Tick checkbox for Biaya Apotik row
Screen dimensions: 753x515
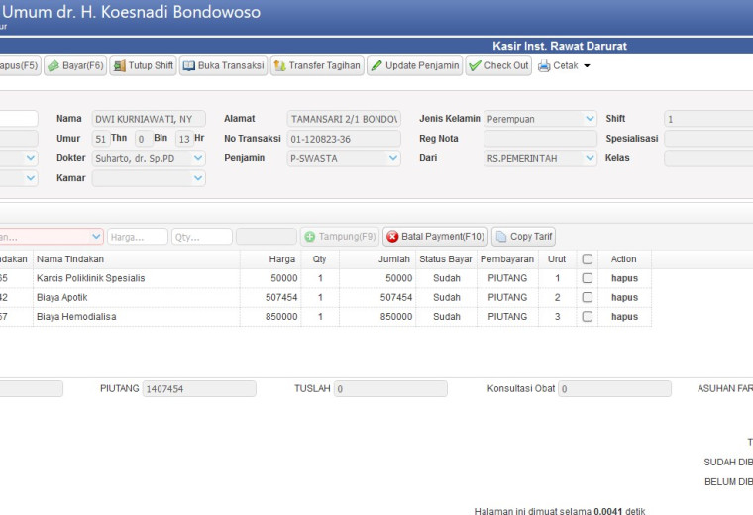pos(587,297)
